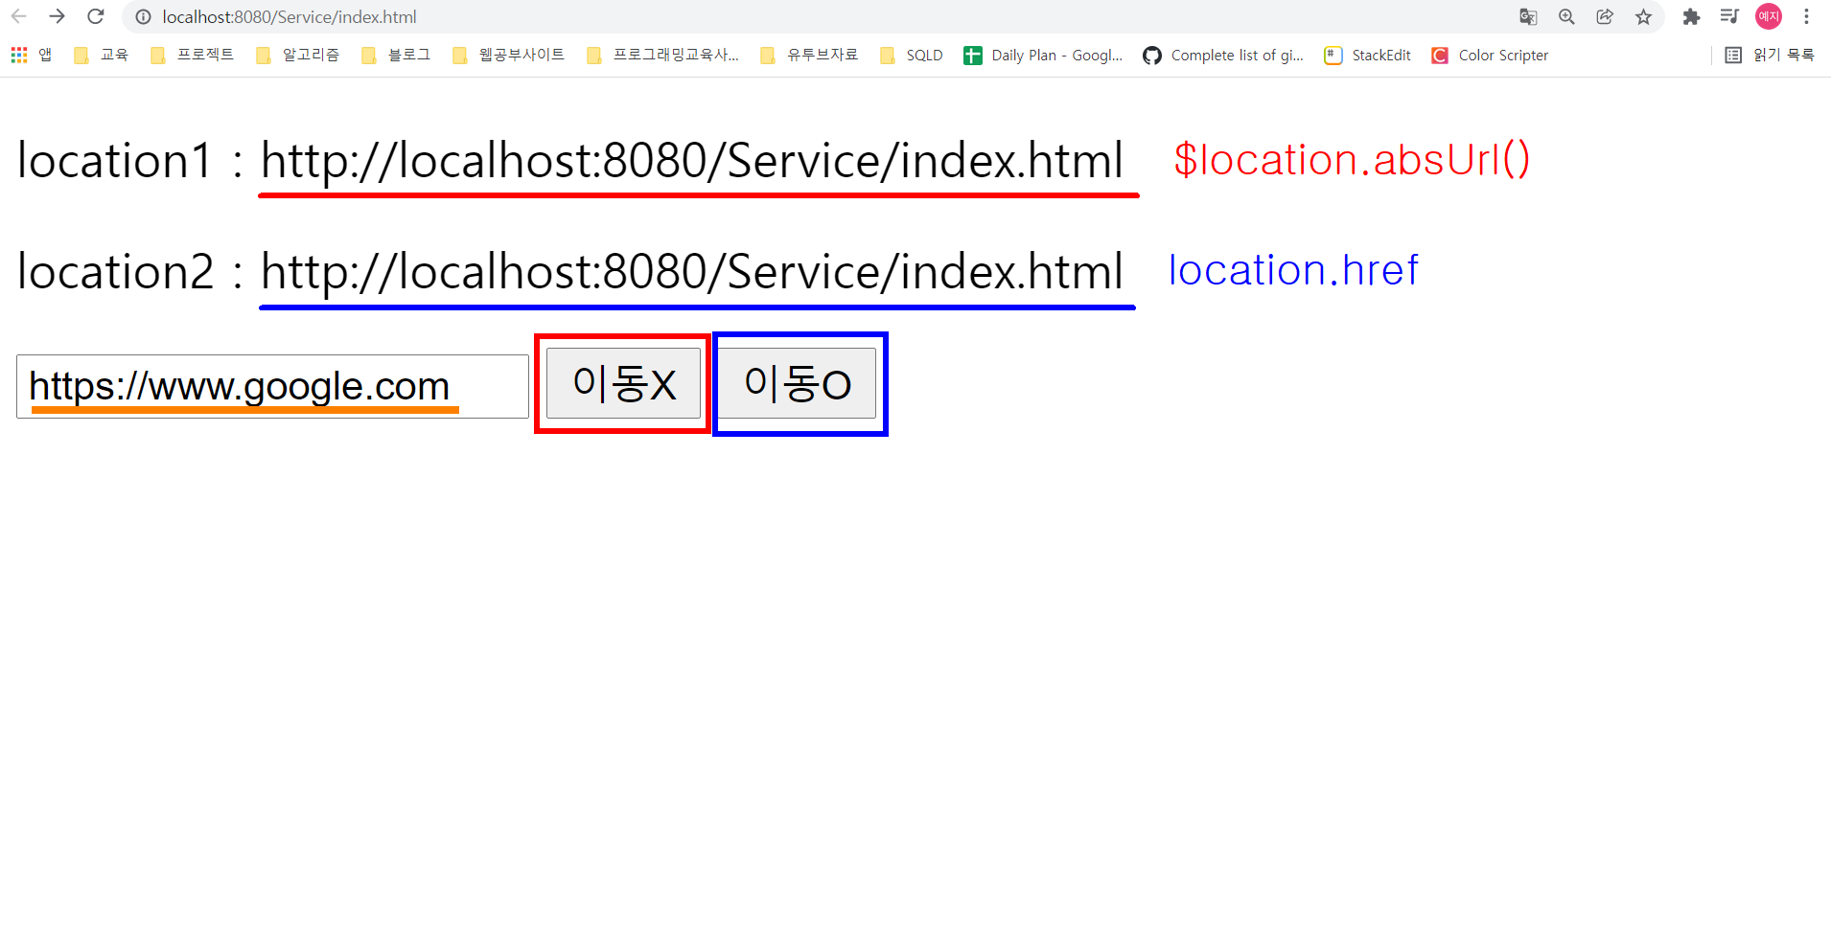Screen dimensions: 1831x933
Task: Click the browser address bar URL
Action: (290, 17)
